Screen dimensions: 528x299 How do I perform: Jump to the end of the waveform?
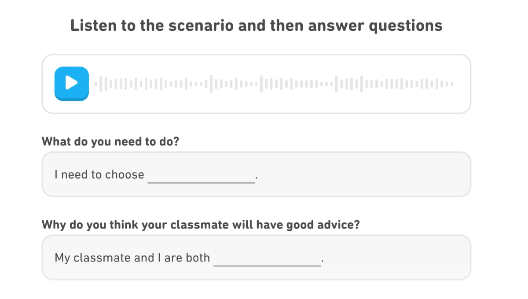(452, 84)
